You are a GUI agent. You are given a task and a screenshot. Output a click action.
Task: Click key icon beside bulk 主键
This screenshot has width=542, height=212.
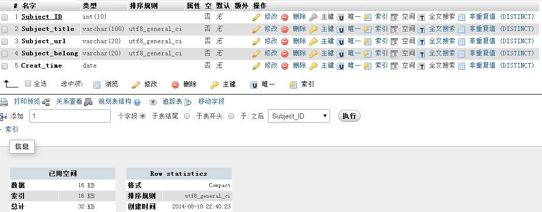coord(214,84)
